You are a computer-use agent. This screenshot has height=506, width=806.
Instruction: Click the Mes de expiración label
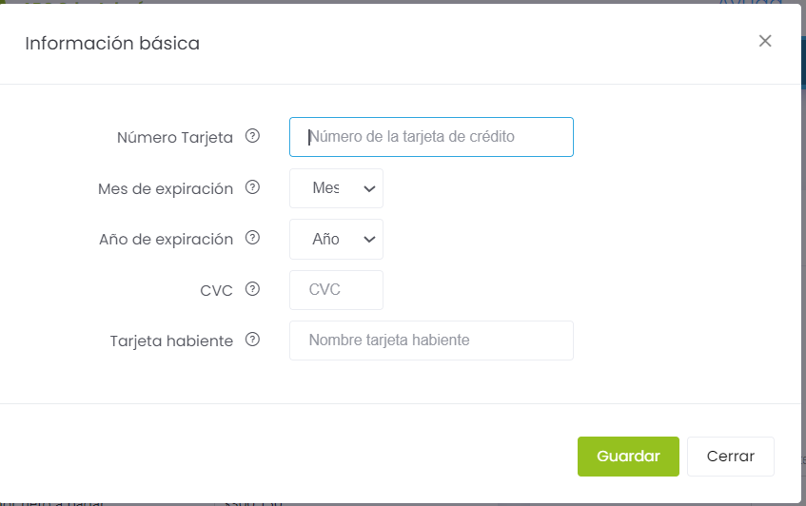(165, 188)
